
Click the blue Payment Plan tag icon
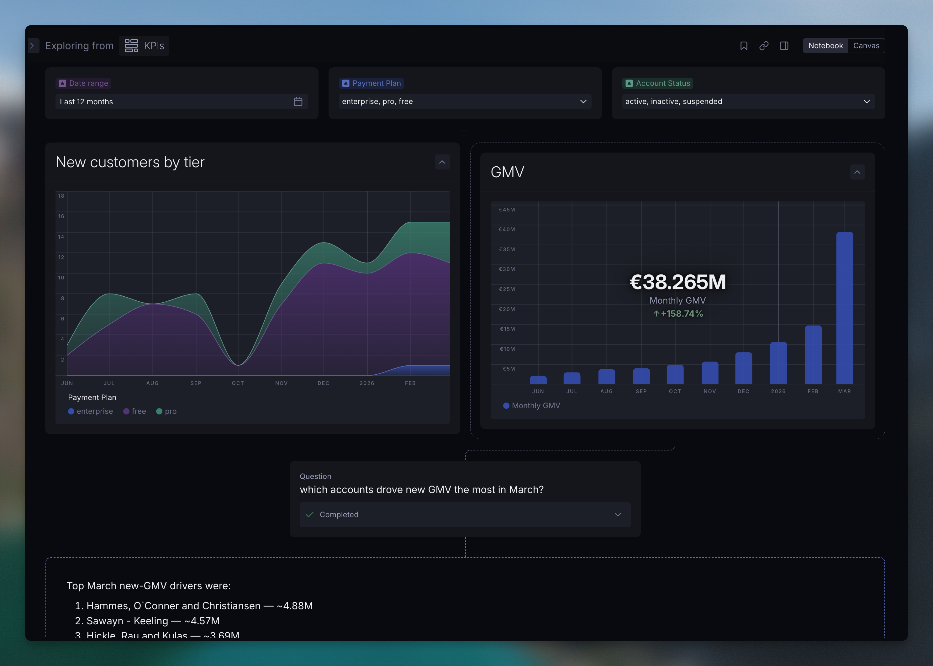pyautogui.click(x=345, y=83)
